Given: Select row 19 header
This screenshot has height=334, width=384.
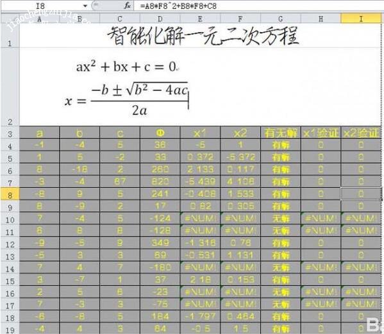Looking at the screenshot, I should (x=10, y=328).
